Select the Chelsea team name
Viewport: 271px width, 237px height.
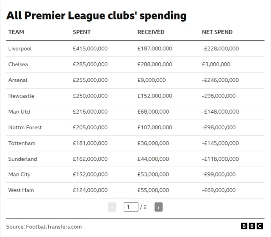(18, 64)
